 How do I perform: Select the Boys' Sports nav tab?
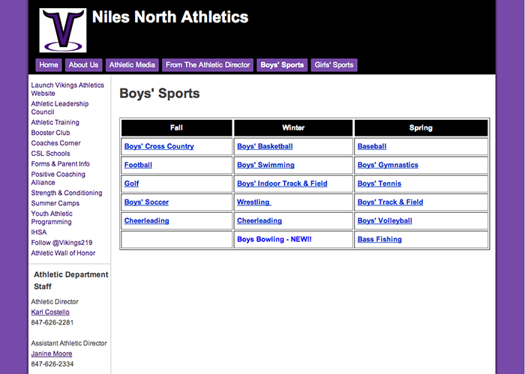pyautogui.click(x=282, y=65)
